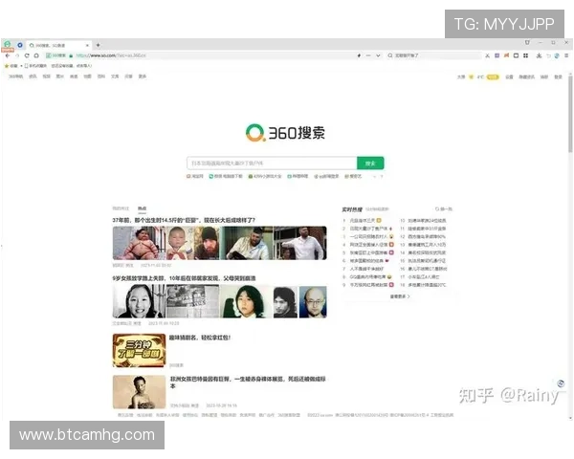The width and height of the screenshot is (574, 459).
Task: Click the browser forward arrow
Action: (17, 55)
